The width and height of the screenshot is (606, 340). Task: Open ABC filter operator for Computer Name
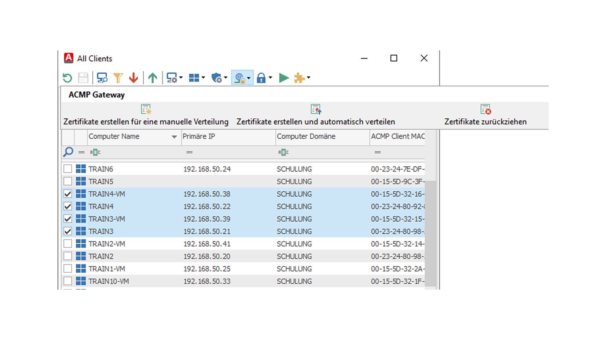(95, 152)
